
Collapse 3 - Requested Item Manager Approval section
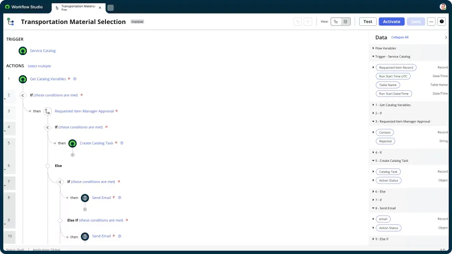pos(373,121)
